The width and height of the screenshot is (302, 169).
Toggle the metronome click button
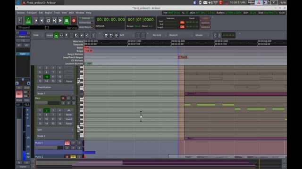pyautogui.click(x=28, y=21)
